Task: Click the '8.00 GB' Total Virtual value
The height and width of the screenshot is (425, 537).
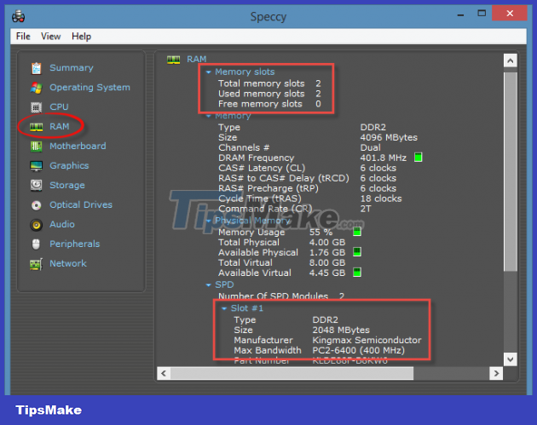Action: [x=327, y=262]
